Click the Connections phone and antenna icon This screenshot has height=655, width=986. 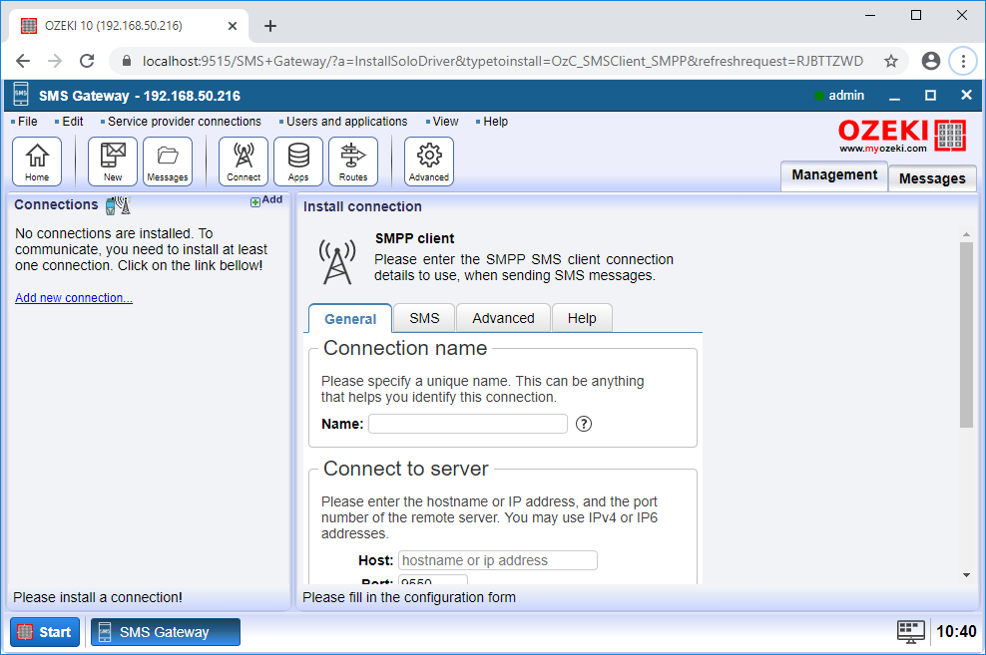pos(118,204)
